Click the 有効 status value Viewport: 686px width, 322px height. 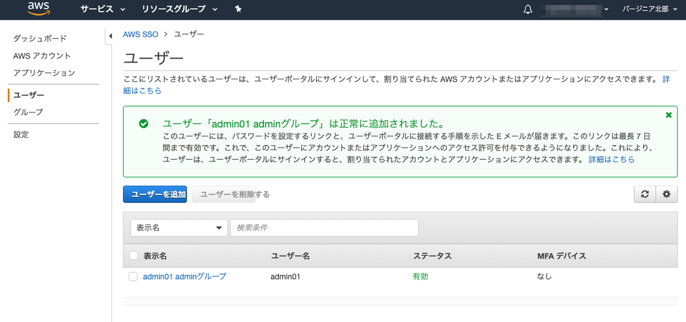(420, 276)
